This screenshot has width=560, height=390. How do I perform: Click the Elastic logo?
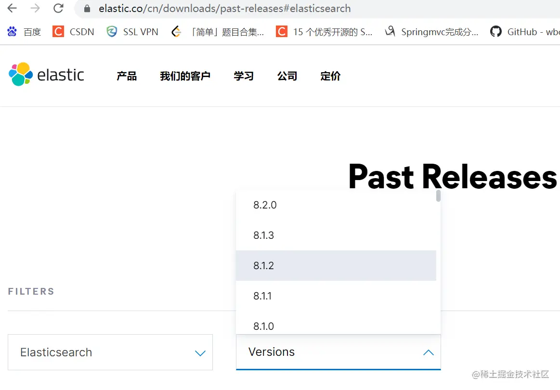click(x=46, y=74)
